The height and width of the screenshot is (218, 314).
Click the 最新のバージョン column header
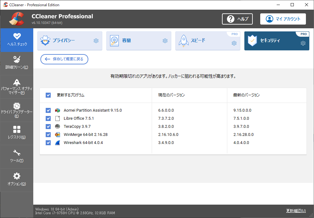[246, 95]
